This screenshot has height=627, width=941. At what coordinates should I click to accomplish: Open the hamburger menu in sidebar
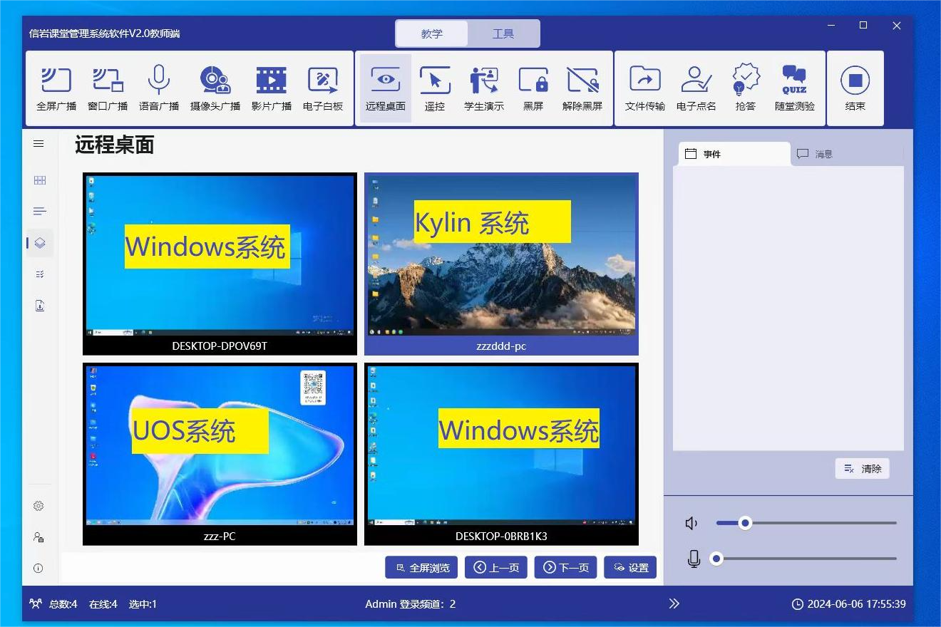coord(39,144)
